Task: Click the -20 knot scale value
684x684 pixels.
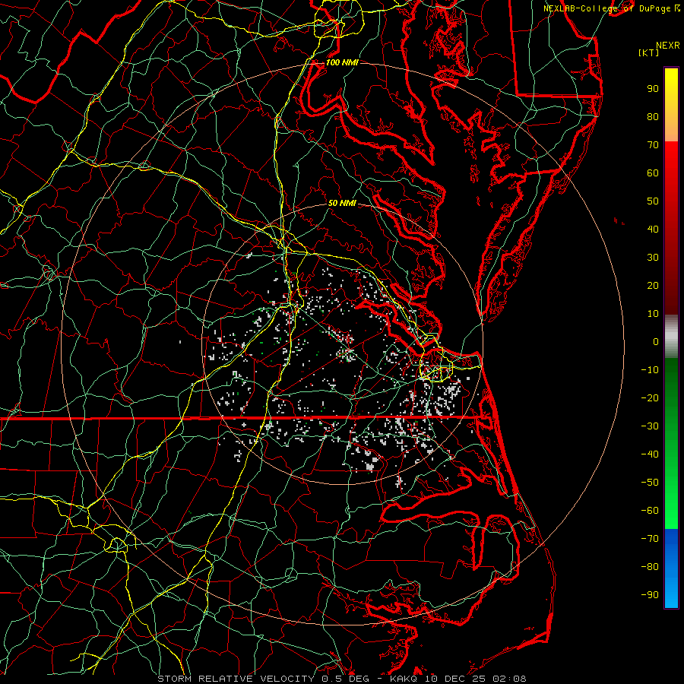Action: [650, 397]
